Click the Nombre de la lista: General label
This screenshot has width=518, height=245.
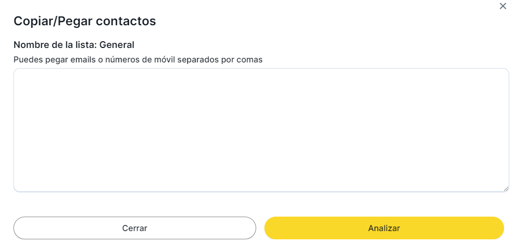tap(74, 45)
